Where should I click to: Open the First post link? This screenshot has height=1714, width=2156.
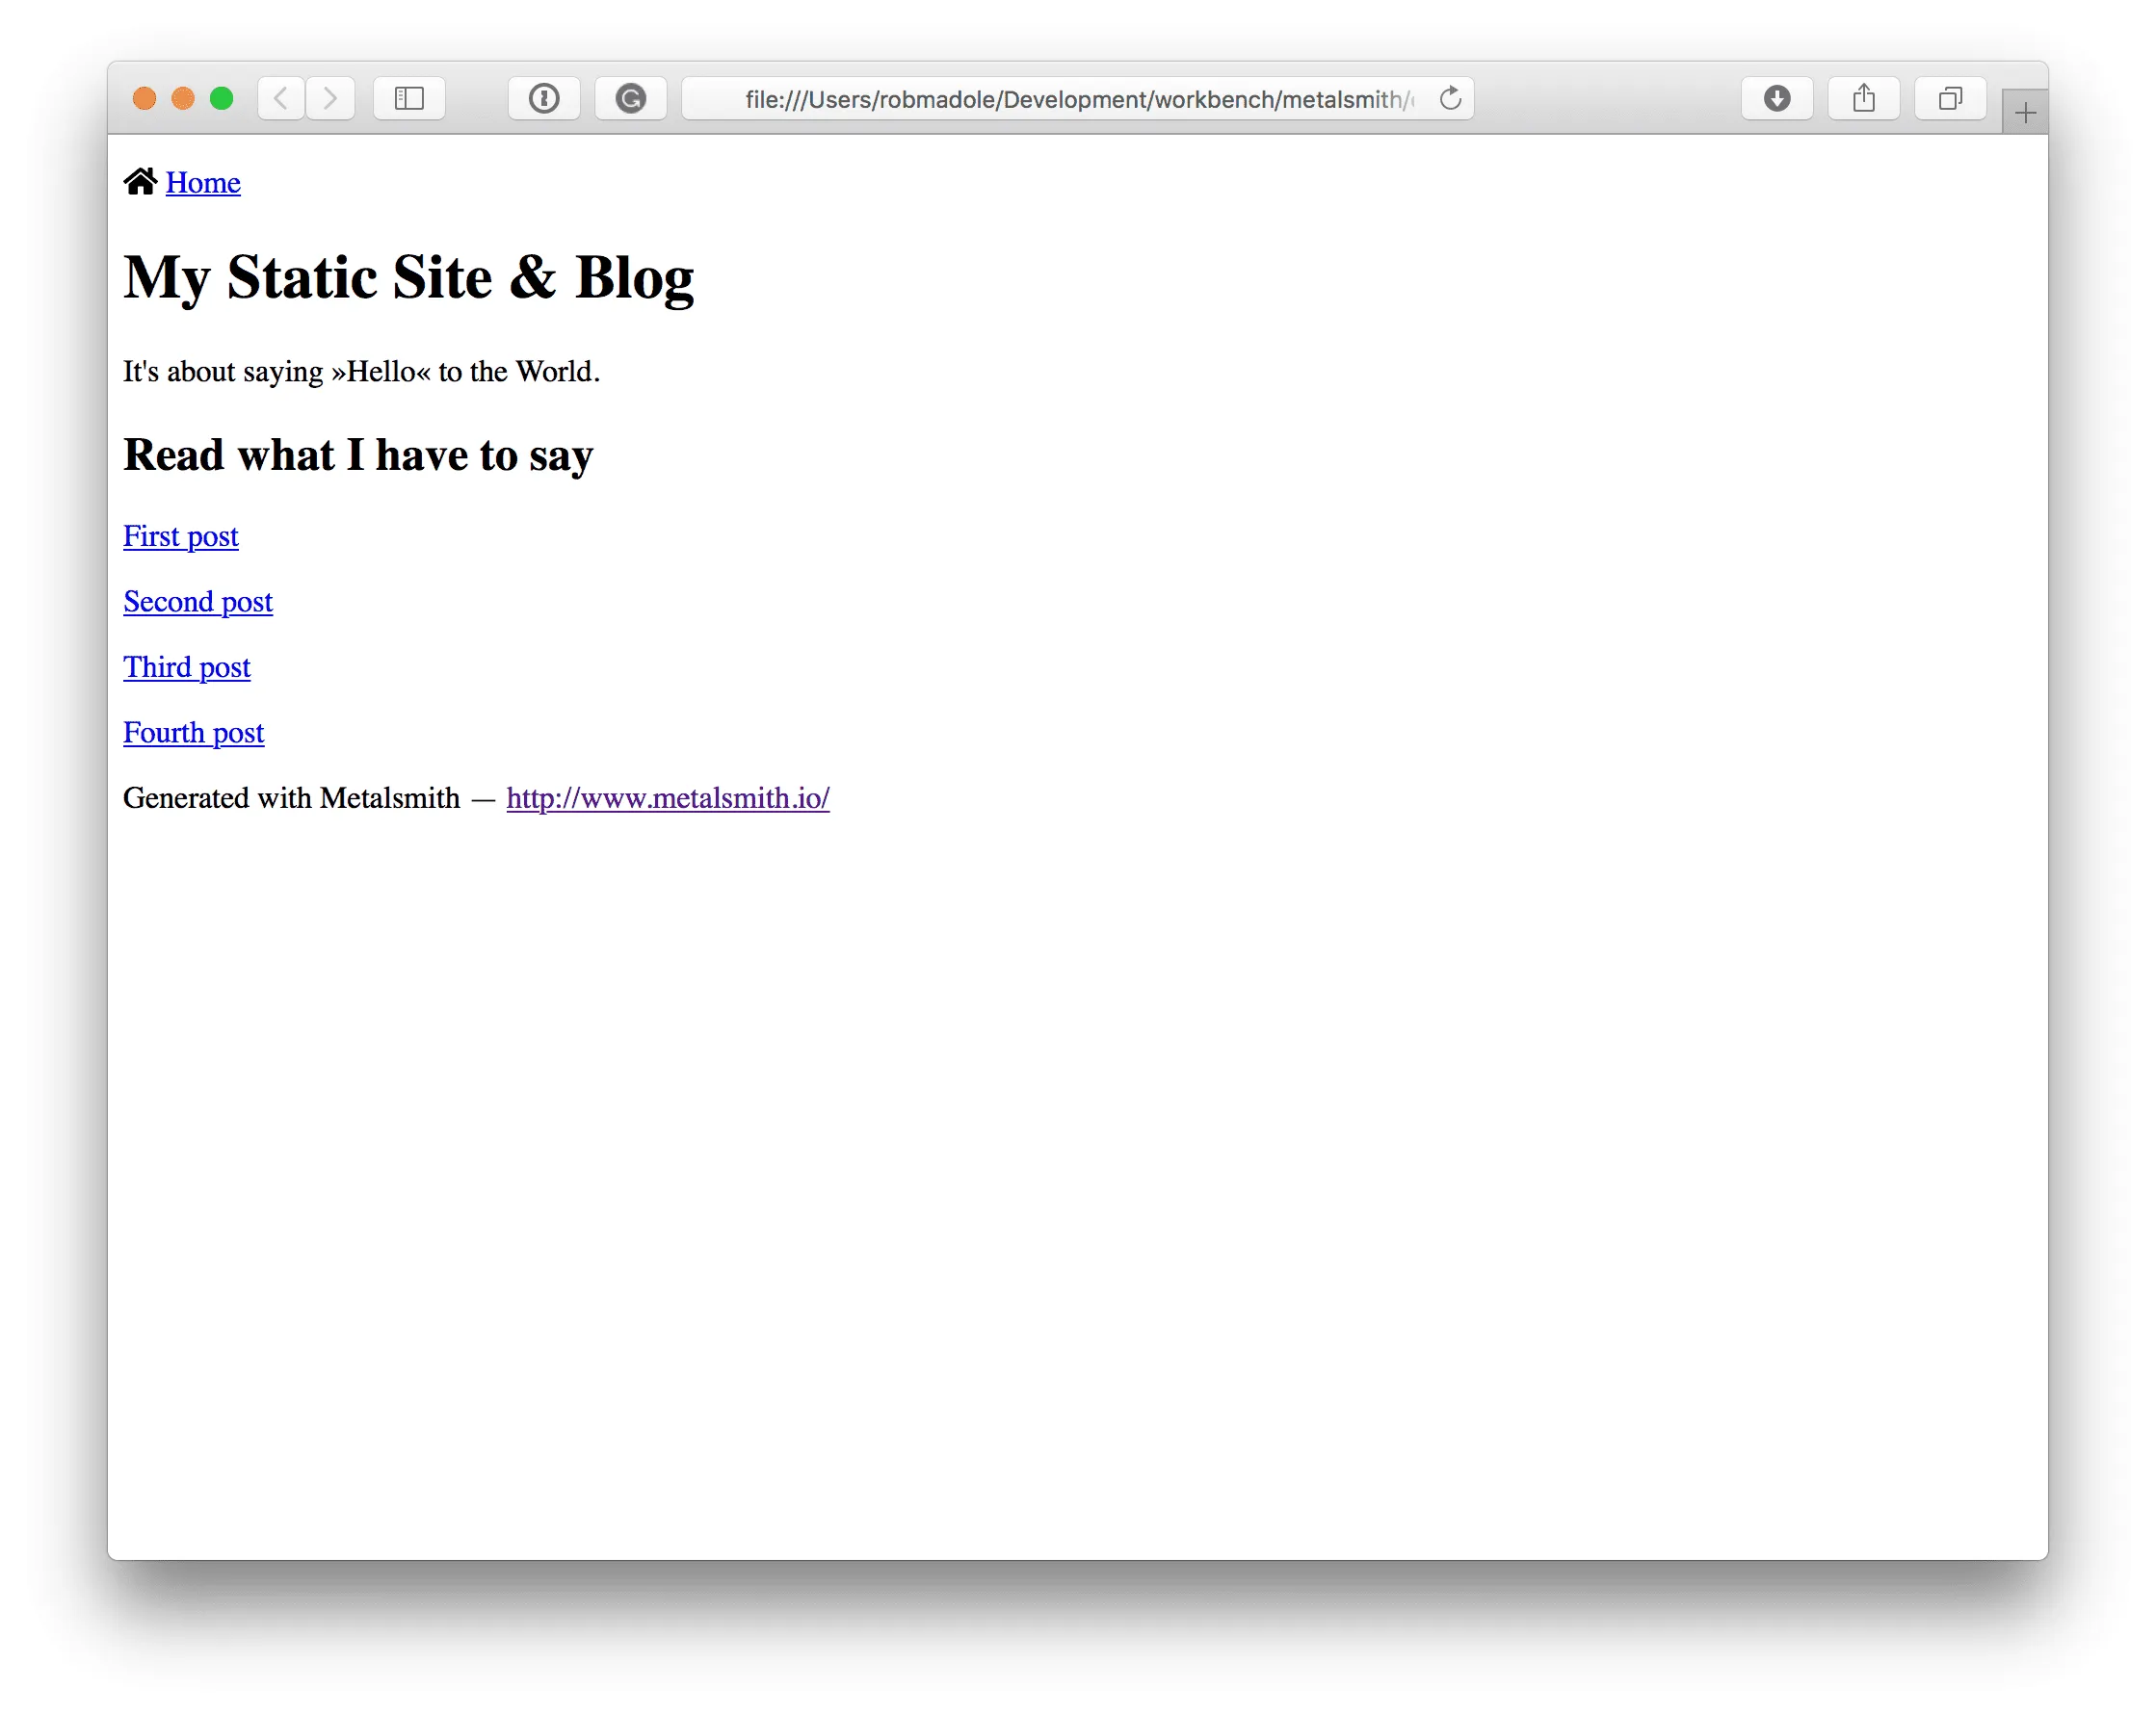point(181,536)
